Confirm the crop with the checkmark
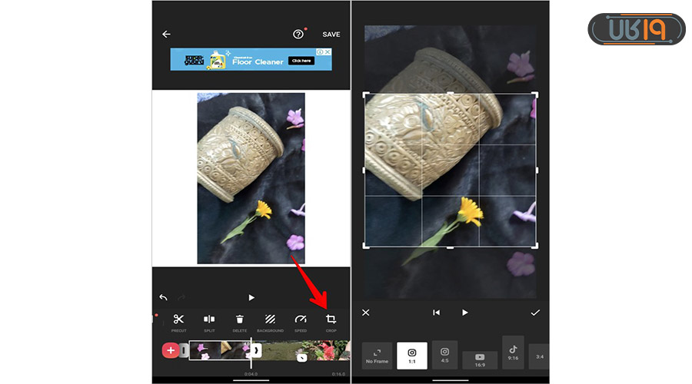This screenshot has height=384, width=692. [x=535, y=313]
